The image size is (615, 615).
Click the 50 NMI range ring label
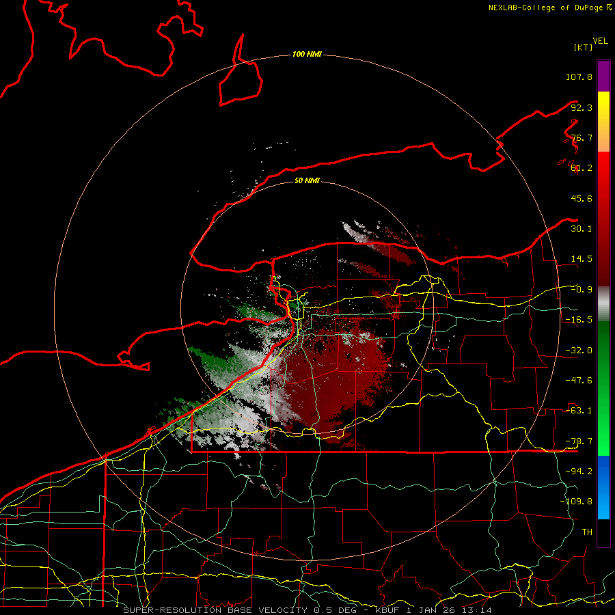[x=307, y=180]
